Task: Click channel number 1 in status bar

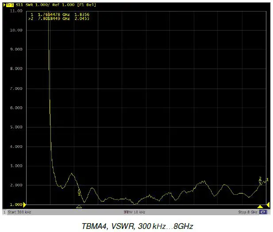Action: pyautogui.click(x=4, y=212)
